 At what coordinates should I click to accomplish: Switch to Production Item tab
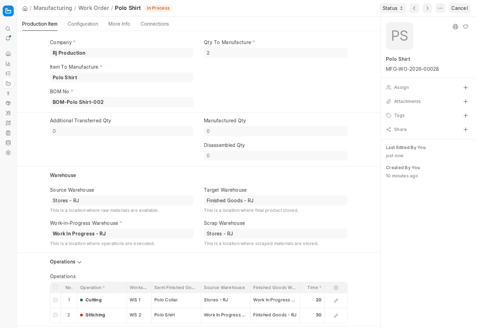40,24
